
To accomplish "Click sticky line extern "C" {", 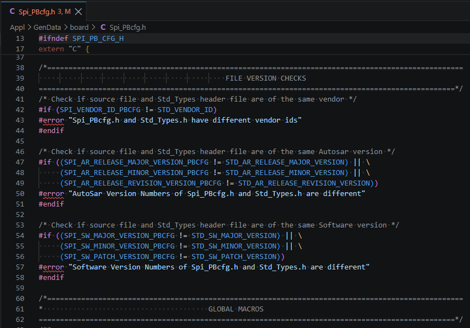I will click(64, 49).
